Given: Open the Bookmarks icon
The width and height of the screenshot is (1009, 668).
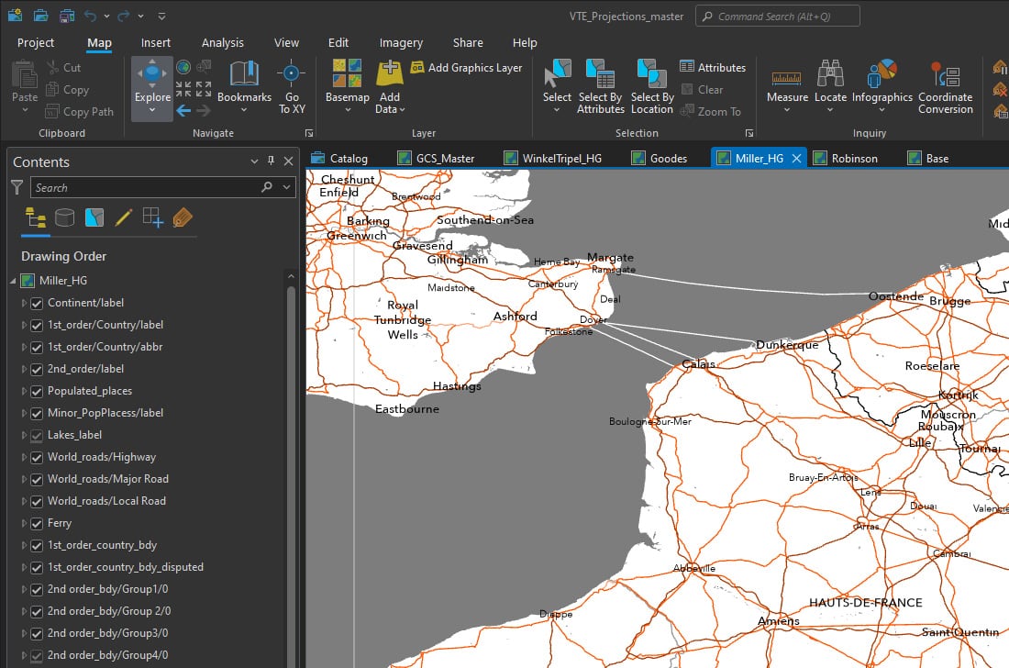Looking at the screenshot, I should click(x=244, y=75).
